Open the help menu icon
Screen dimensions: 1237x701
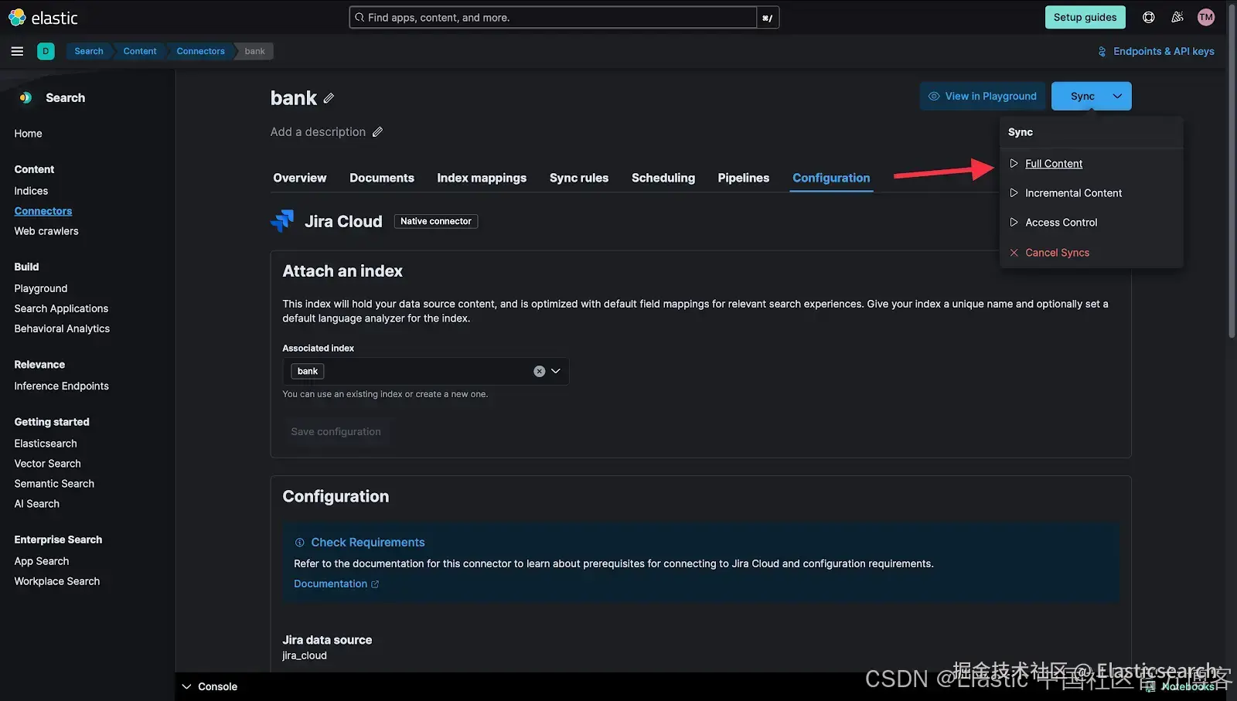pyautogui.click(x=1149, y=17)
